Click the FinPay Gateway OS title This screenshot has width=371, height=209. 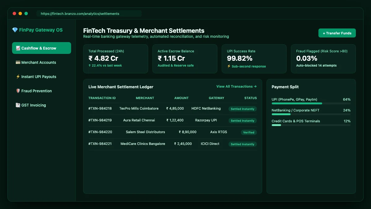41,30
